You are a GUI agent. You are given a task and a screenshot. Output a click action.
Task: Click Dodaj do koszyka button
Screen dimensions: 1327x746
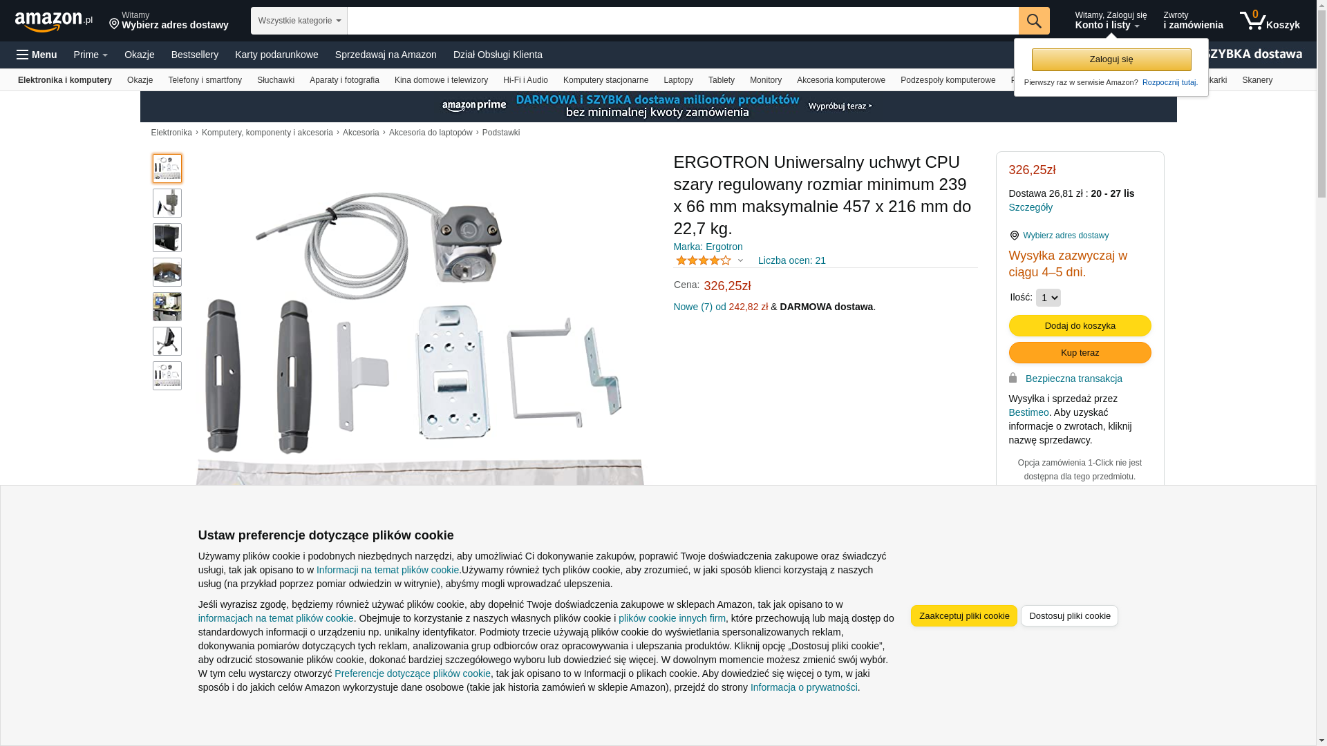point(1080,326)
